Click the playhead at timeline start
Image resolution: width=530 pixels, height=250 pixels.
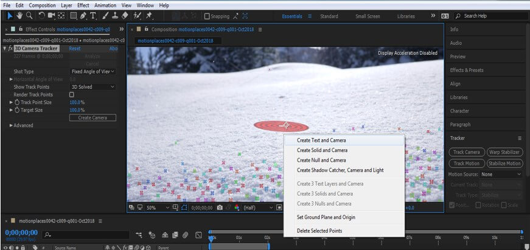point(211,238)
